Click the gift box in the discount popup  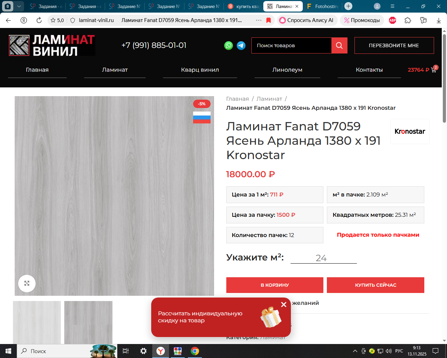click(x=271, y=317)
